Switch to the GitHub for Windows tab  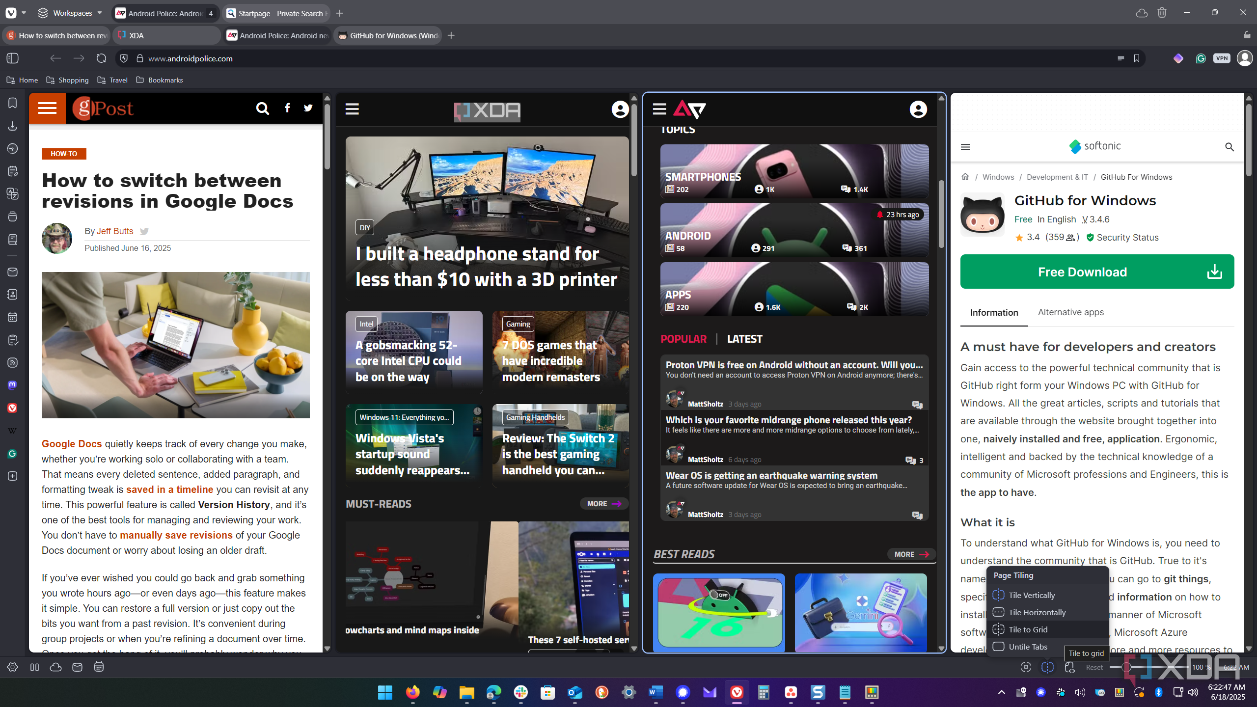388,35
